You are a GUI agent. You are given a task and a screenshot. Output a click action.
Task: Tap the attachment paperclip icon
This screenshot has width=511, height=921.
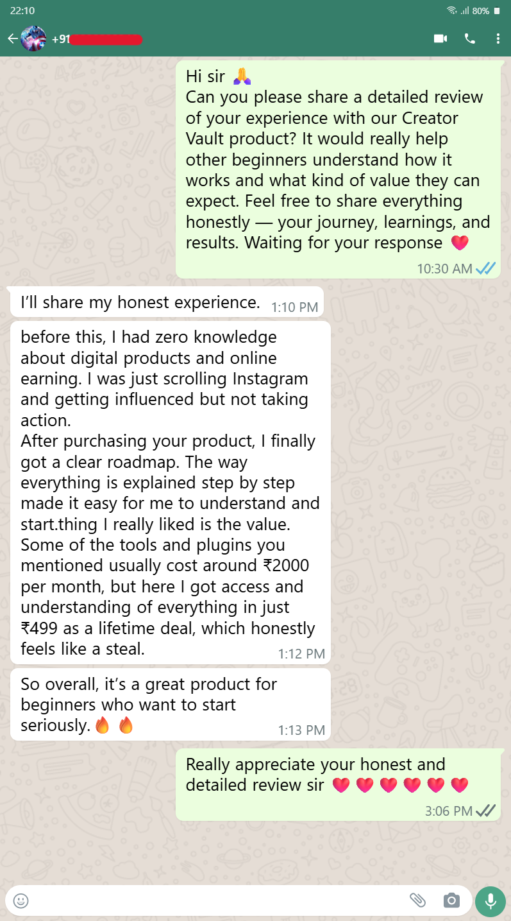(x=417, y=900)
